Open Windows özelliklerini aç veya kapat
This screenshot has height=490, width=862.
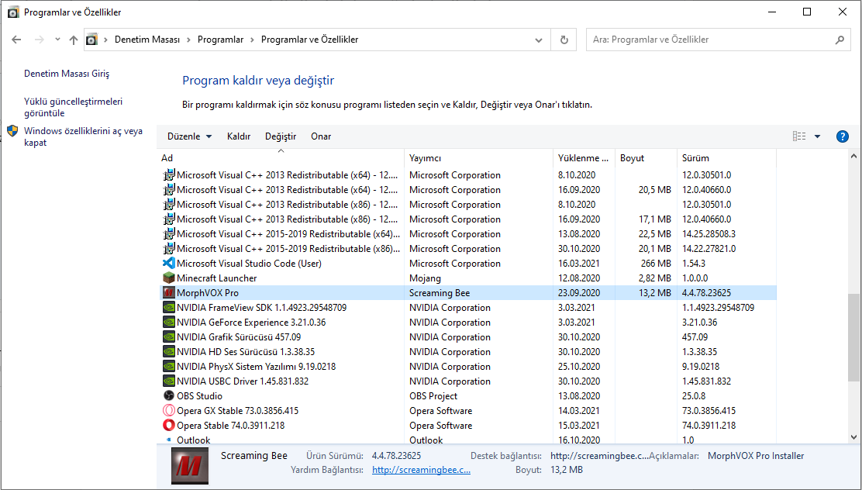(x=83, y=137)
